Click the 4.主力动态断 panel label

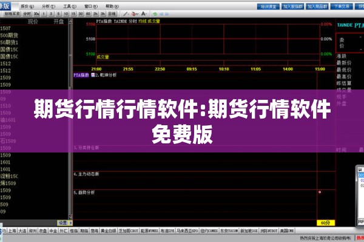click(x=86, y=174)
